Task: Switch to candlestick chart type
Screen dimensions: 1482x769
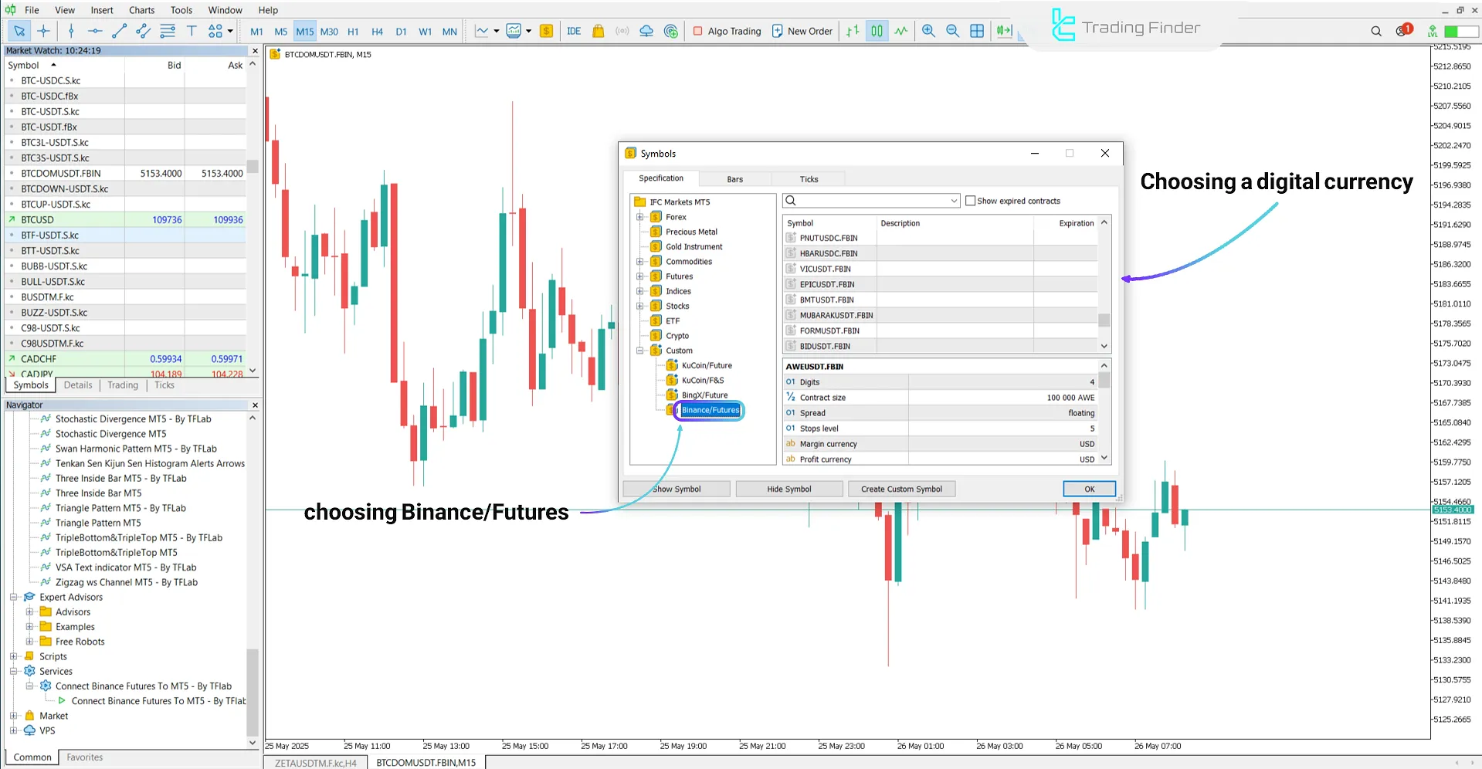Action: click(x=877, y=31)
